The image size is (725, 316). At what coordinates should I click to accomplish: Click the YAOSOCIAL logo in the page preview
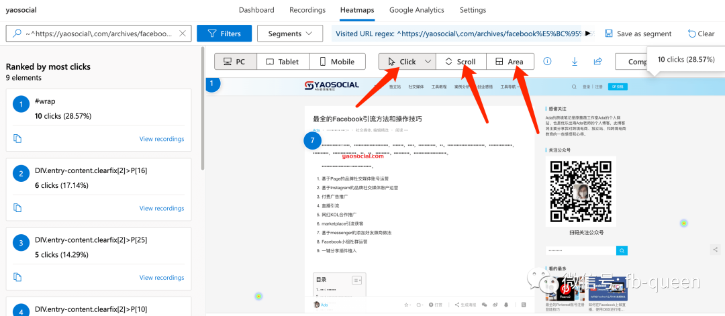331,85
